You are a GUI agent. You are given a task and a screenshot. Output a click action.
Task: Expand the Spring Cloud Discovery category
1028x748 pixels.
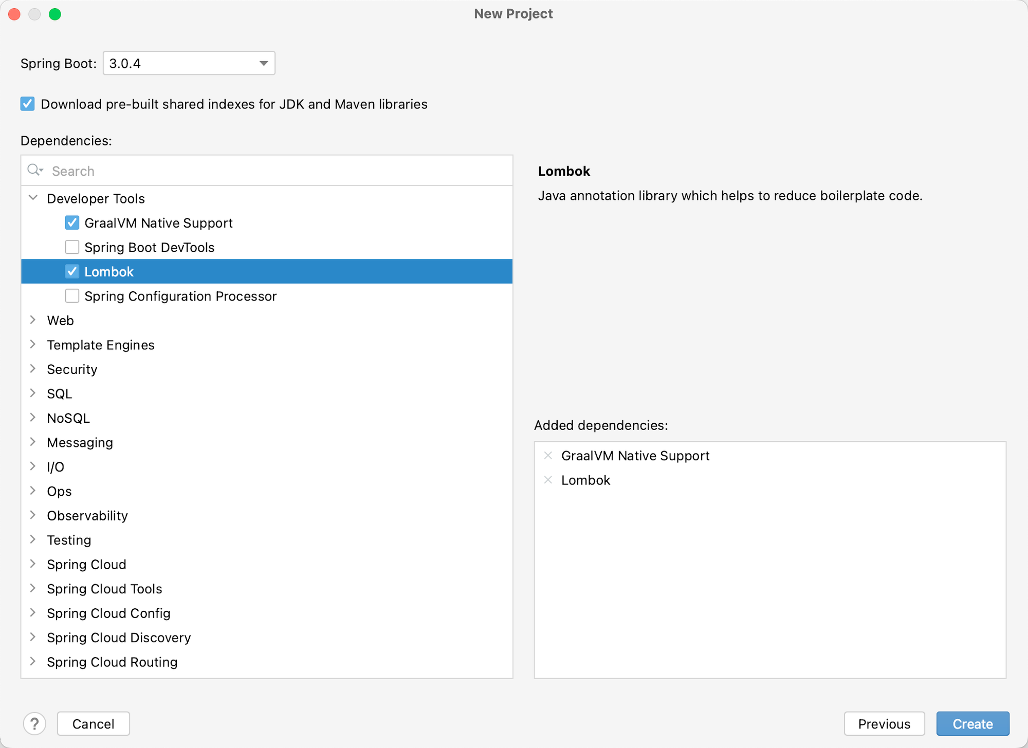pyautogui.click(x=33, y=637)
